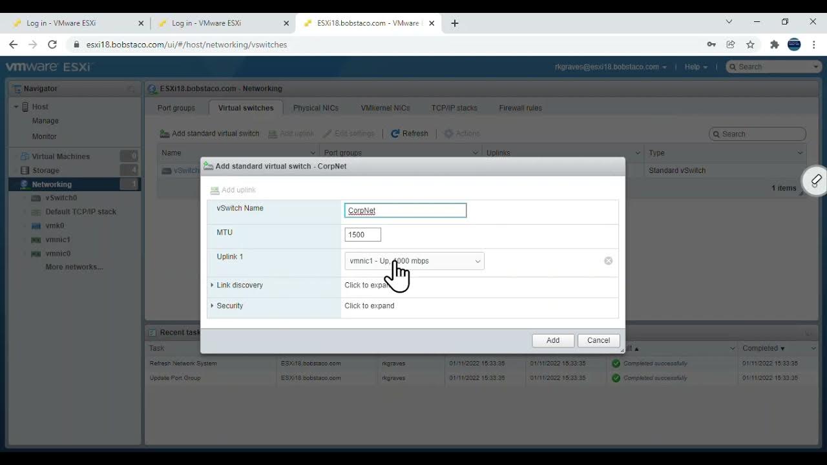827x465 pixels.
Task: Bookmark this page with the star icon
Action: tap(750, 45)
